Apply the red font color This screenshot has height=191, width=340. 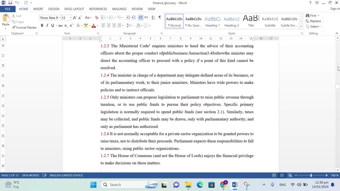pos(93,25)
